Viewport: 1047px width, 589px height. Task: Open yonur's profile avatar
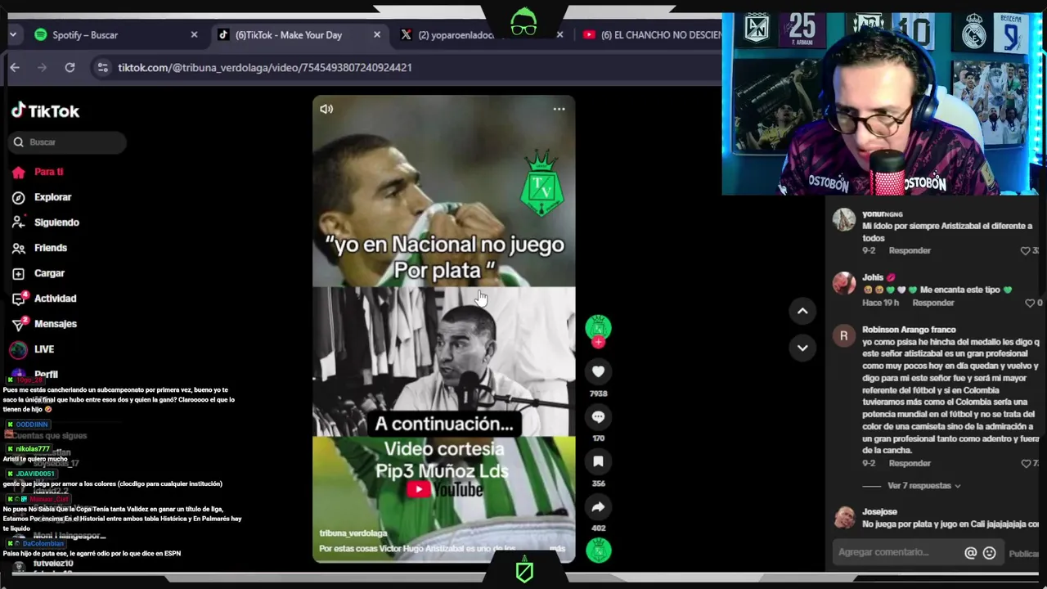[844, 220]
